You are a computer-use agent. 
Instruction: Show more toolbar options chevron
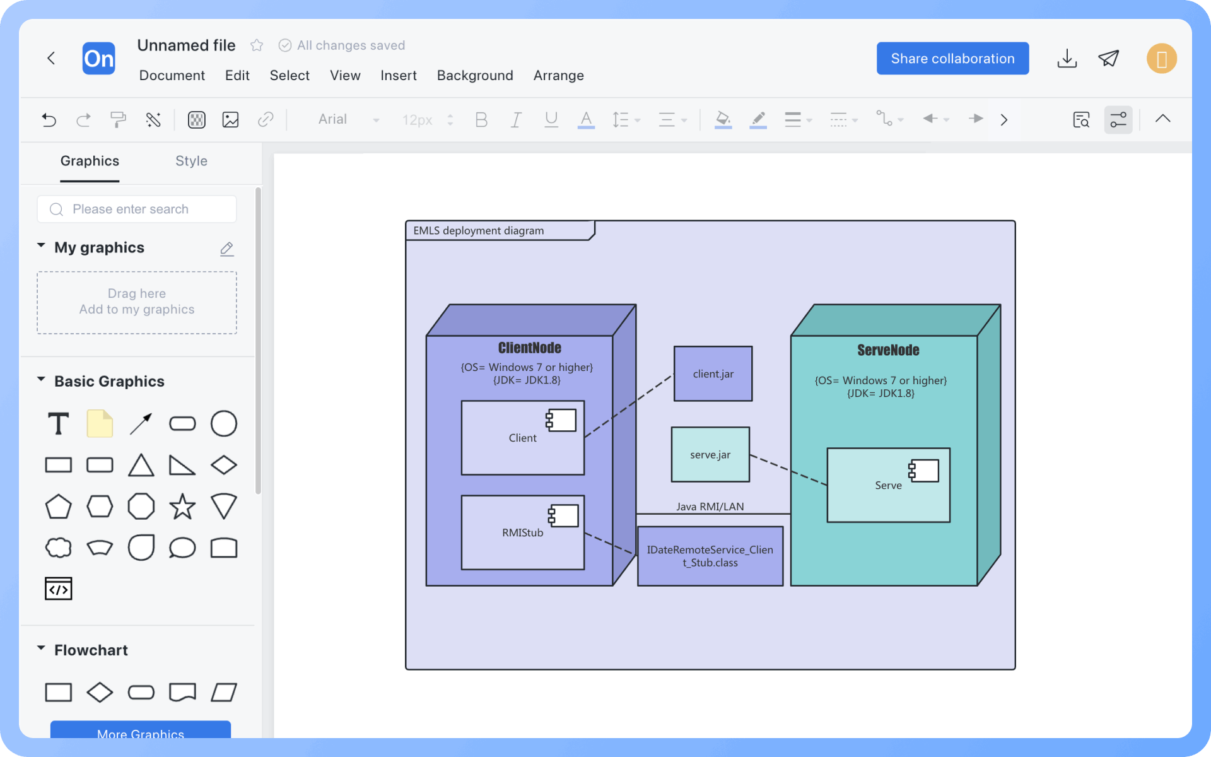[x=1004, y=119]
